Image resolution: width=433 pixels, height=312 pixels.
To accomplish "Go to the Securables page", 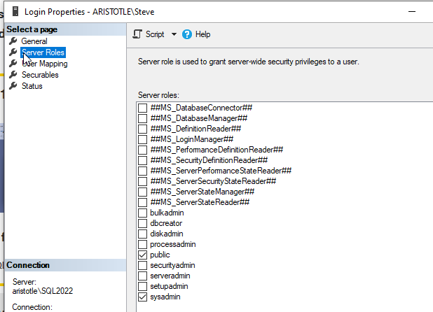I will coord(40,75).
